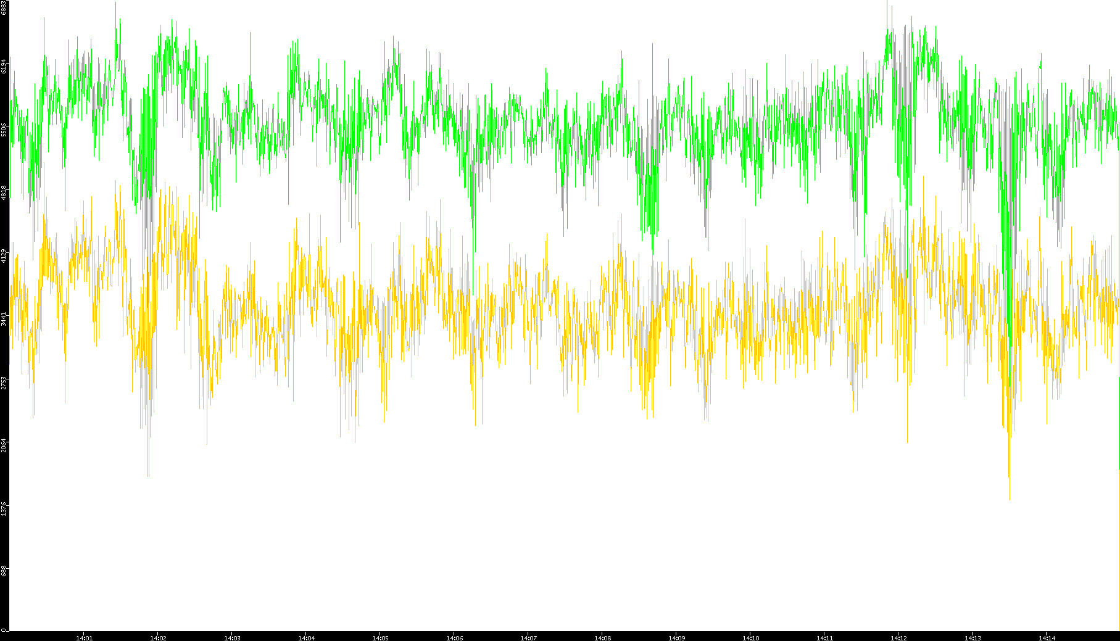Pick the 14:12 tick label on the timeline
1120x641 pixels.
(x=898, y=638)
